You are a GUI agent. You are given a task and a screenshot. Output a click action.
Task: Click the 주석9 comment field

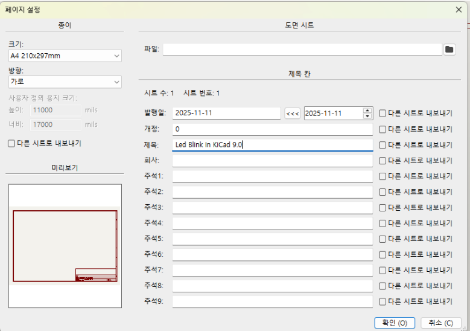pyautogui.click(x=273, y=301)
